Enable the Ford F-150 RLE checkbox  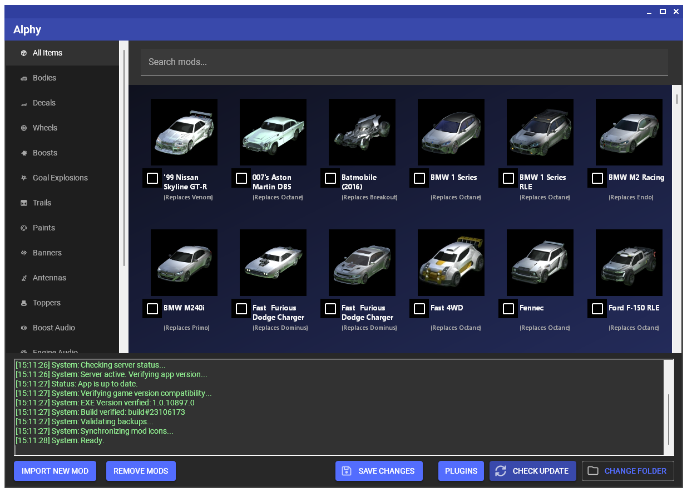coord(597,308)
